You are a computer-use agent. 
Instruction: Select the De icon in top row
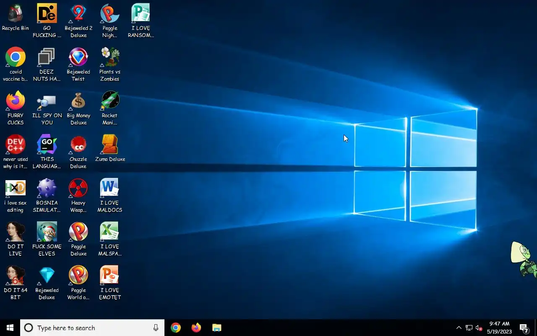click(47, 13)
